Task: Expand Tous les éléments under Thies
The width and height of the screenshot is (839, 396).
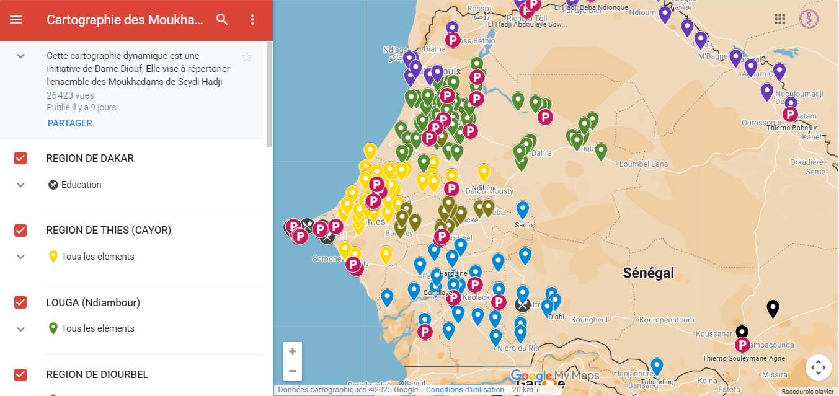Action: (20, 257)
